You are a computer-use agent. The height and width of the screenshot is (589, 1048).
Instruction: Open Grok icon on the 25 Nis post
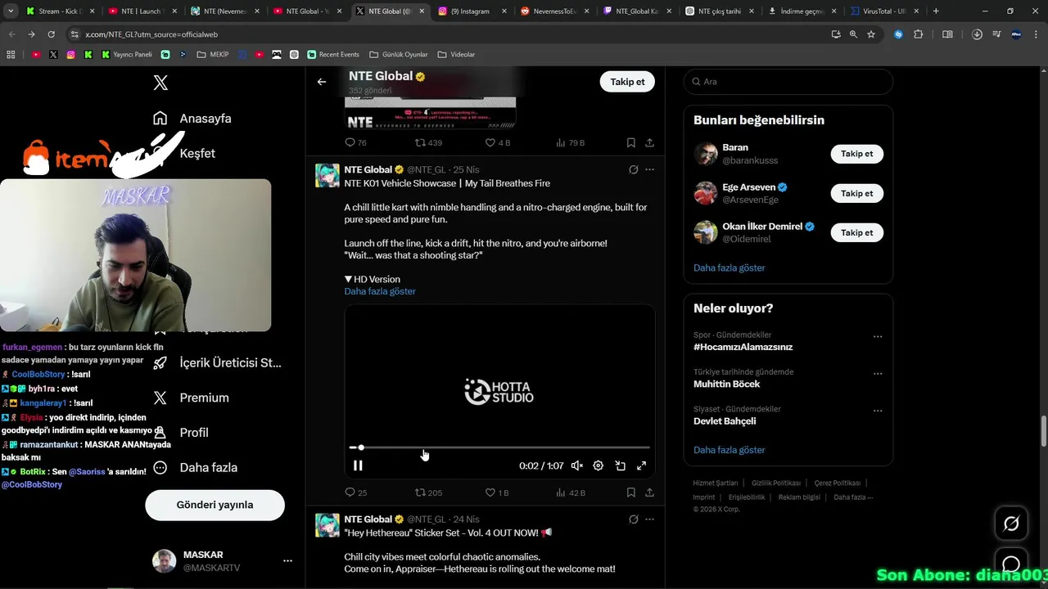tap(633, 169)
